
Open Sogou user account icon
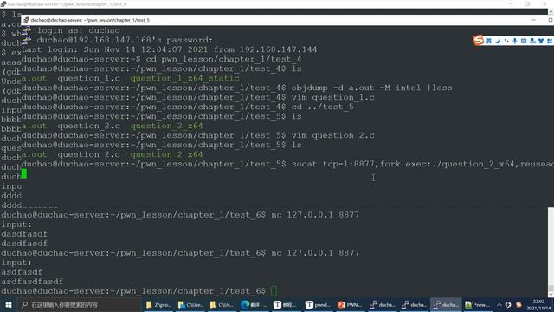tap(532, 41)
